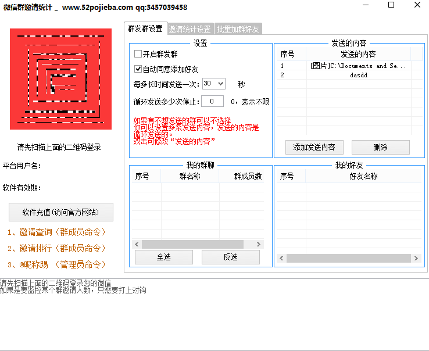Open the 邀请统计设置 tab
Viewport: 429px width, 351px height.
click(190, 29)
